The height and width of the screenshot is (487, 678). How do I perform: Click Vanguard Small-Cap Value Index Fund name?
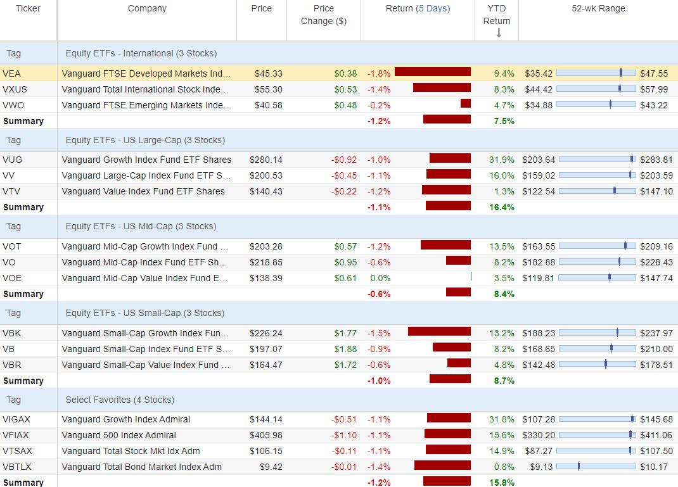(146, 365)
